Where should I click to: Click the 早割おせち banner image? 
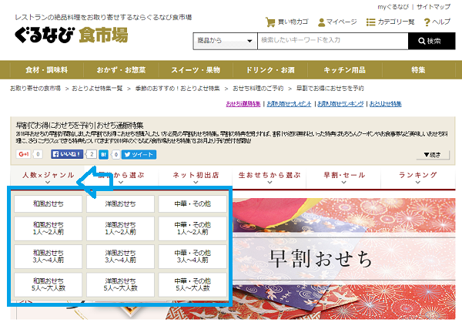coord(344,258)
